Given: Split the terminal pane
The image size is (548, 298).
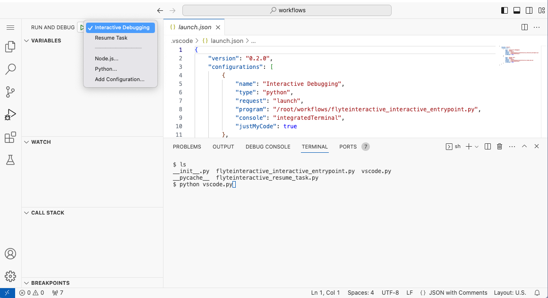Looking at the screenshot, I should 488,146.
